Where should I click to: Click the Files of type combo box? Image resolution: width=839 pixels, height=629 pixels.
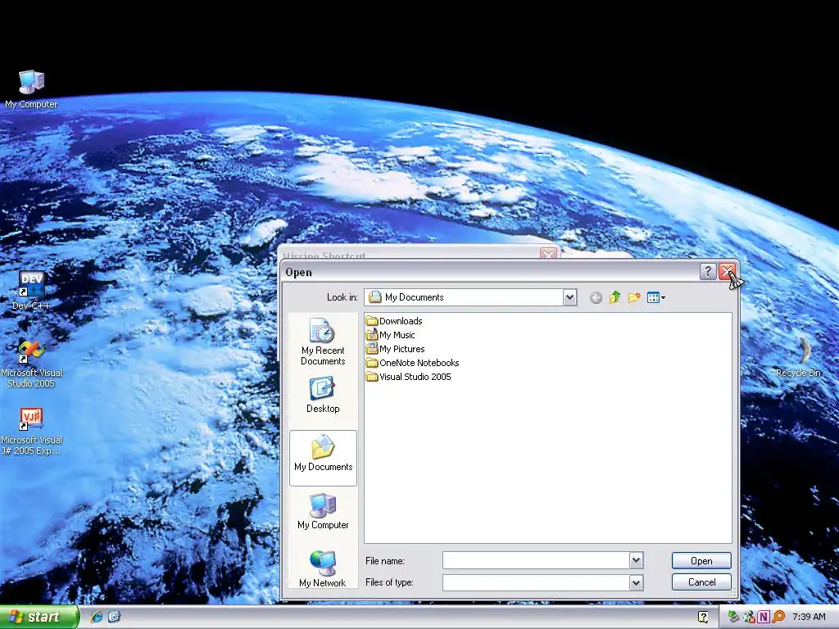click(x=542, y=582)
